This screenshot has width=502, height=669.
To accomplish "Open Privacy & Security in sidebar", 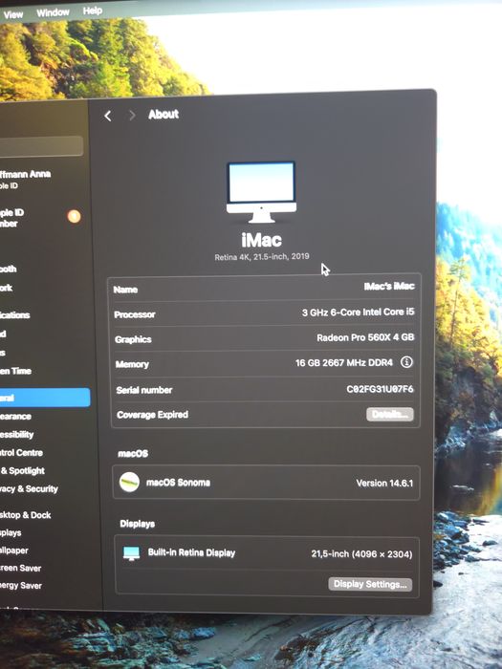I will point(29,488).
